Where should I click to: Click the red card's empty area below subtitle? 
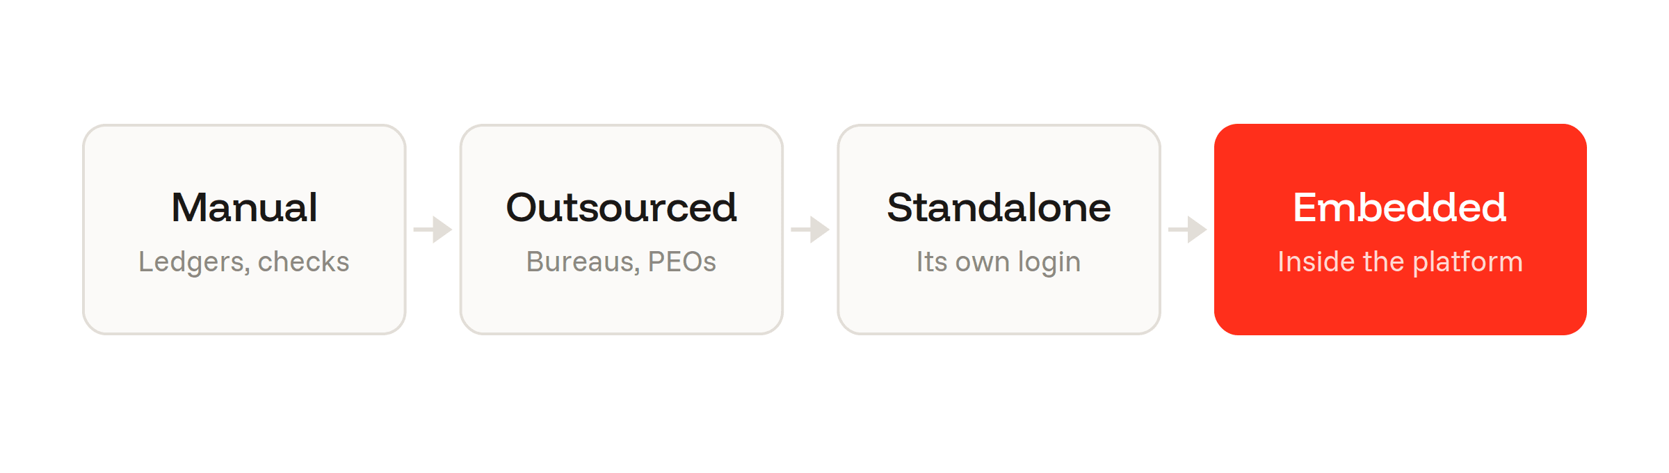tap(1400, 306)
